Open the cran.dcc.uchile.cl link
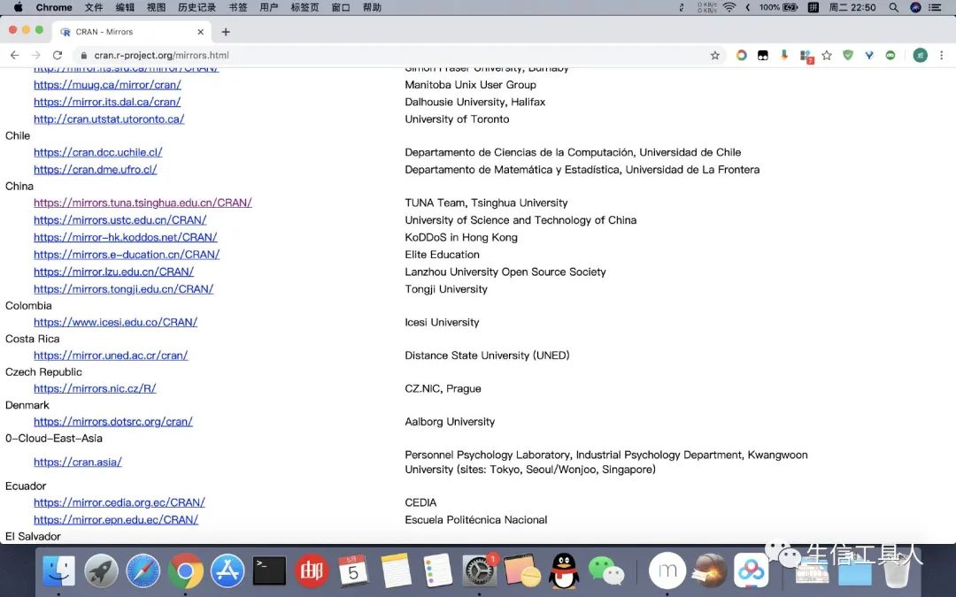Image resolution: width=956 pixels, height=597 pixels. pos(98,152)
